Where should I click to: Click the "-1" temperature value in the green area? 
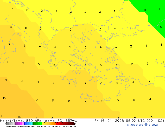click(158, 9)
